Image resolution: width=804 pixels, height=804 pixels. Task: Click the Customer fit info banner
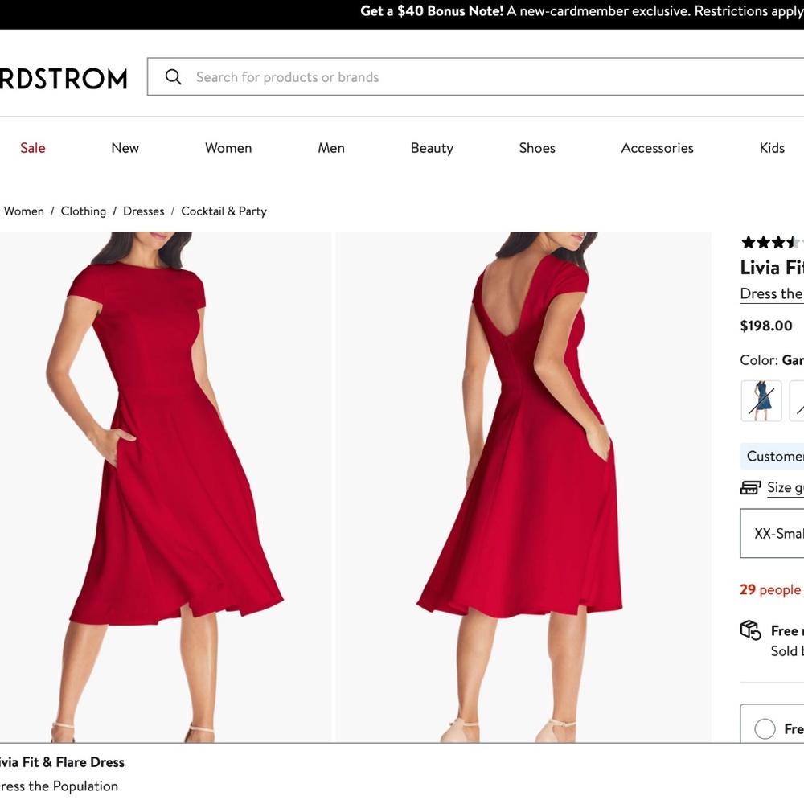tap(772, 456)
